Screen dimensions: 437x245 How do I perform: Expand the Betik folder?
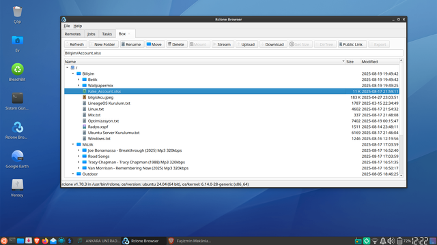79,80
